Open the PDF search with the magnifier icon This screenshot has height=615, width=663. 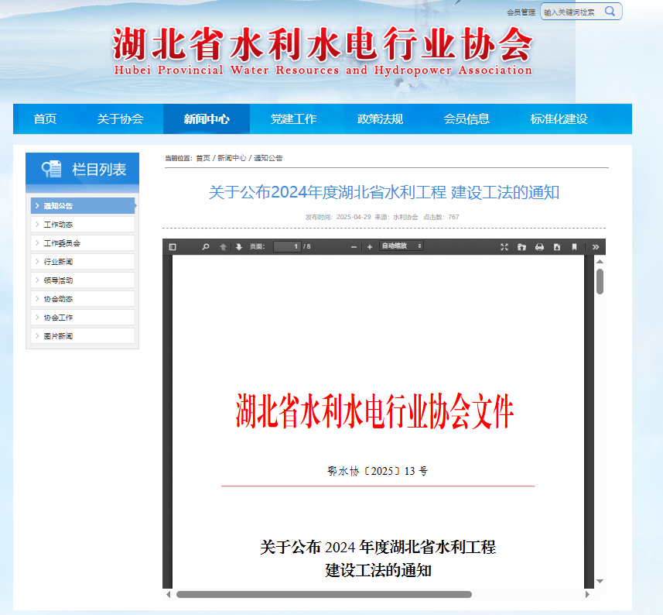204,246
